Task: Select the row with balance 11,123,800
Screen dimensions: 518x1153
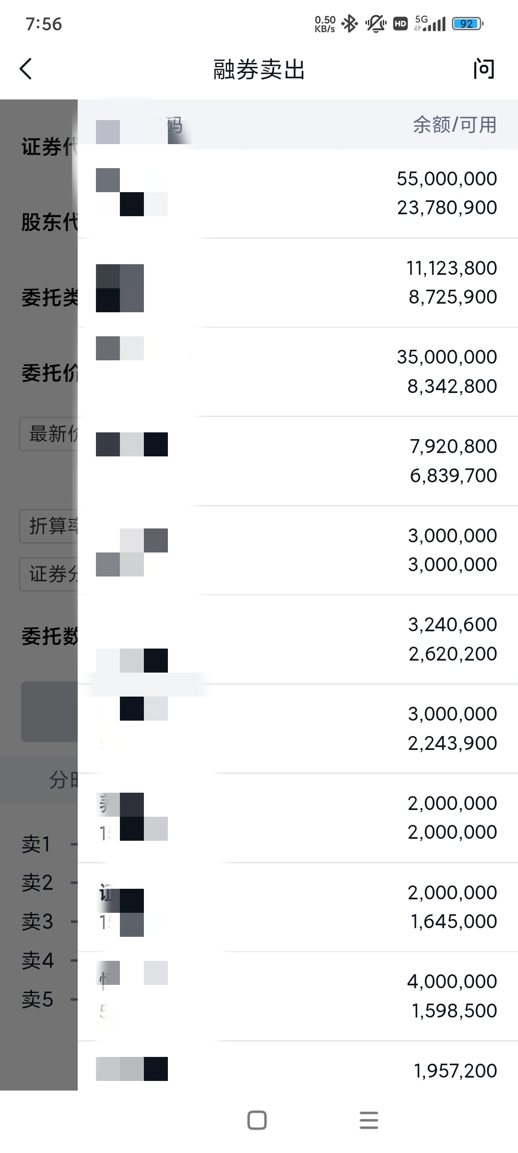Action: [x=298, y=282]
